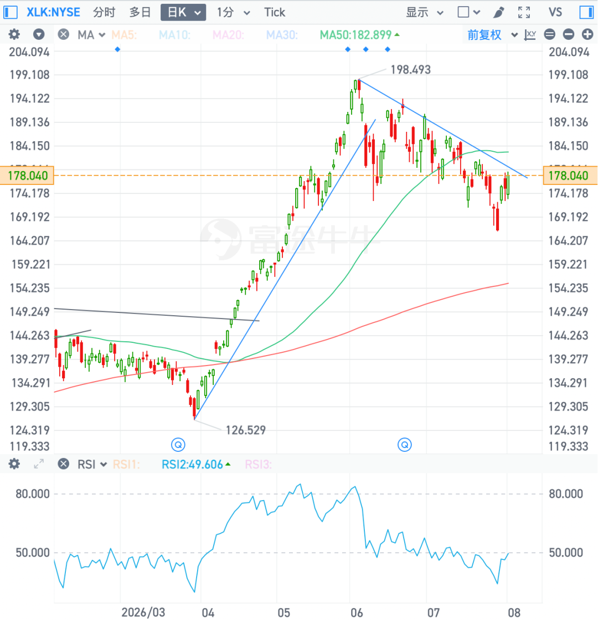Zoom in chart with plus icon
This screenshot has height=622, width=598.
pos(587,34)
